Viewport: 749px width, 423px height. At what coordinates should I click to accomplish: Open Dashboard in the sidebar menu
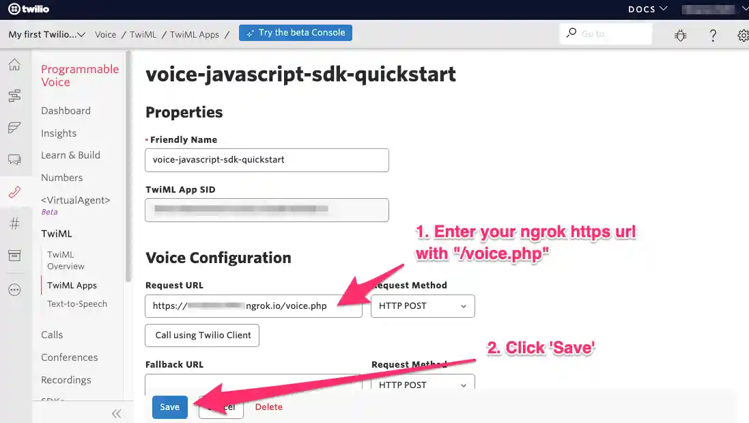pos(66,111)
